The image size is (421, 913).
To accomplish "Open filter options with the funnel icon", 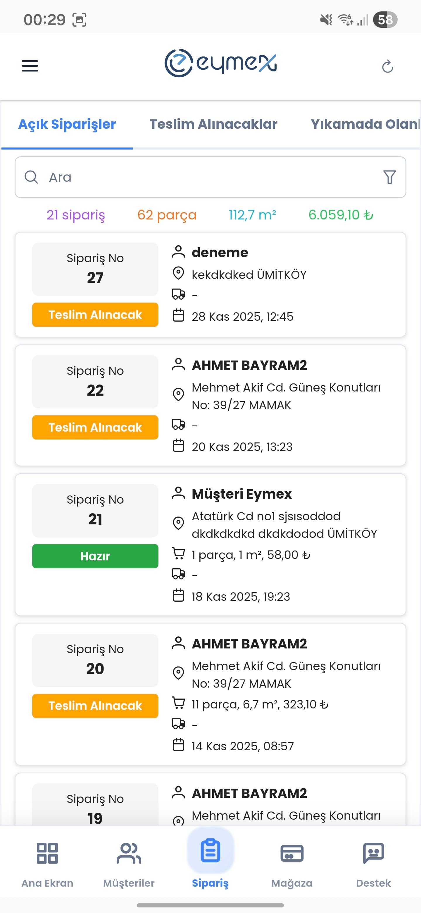I will 389,177.
